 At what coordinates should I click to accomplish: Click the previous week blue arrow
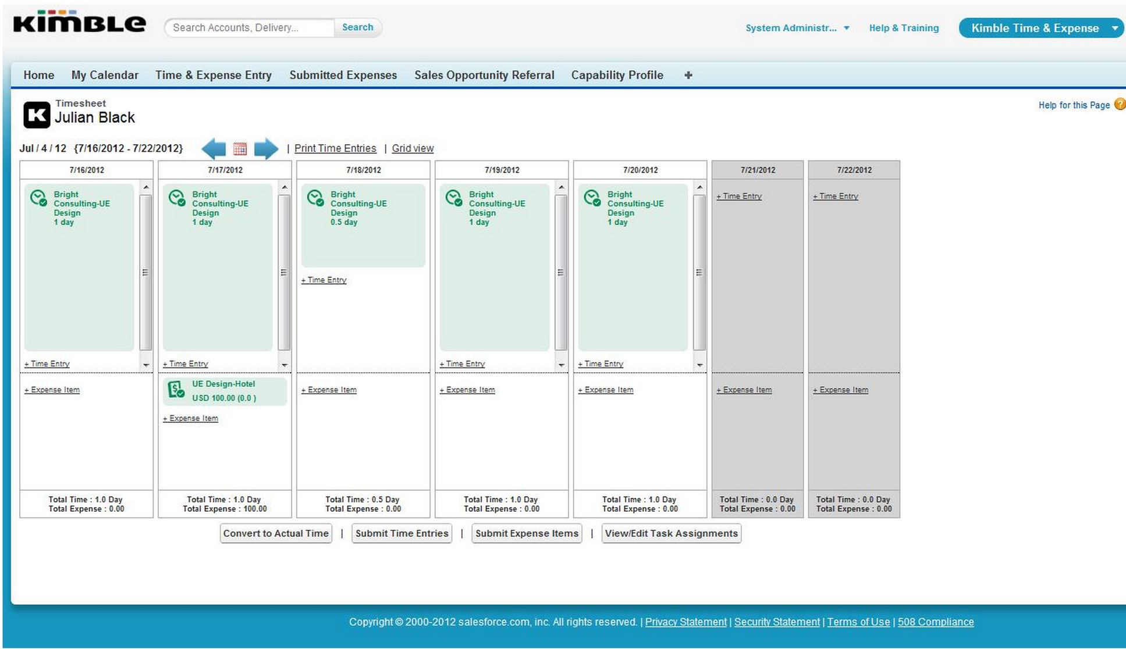[214, 149]
